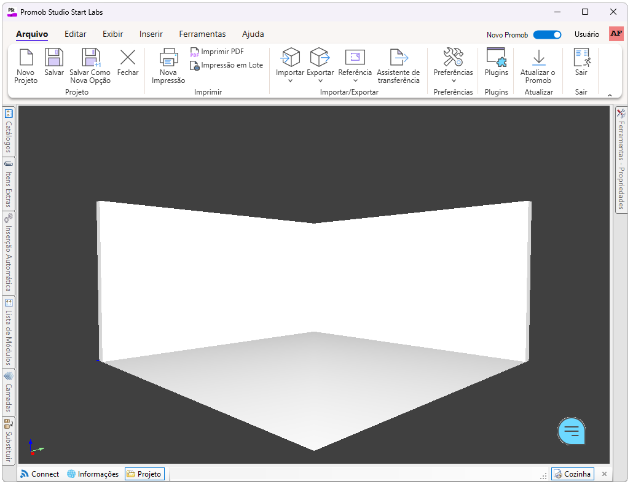Click the Projeto bottom tab
The image size is (633, 484).
pyautogui.click(x=144, y=474)
